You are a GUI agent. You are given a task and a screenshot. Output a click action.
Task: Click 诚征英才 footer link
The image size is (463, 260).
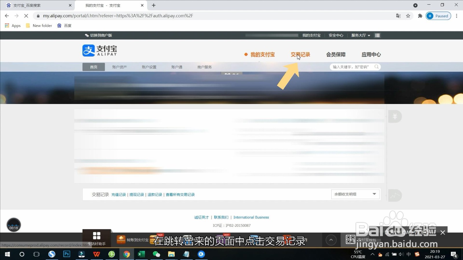pos(201,217)
